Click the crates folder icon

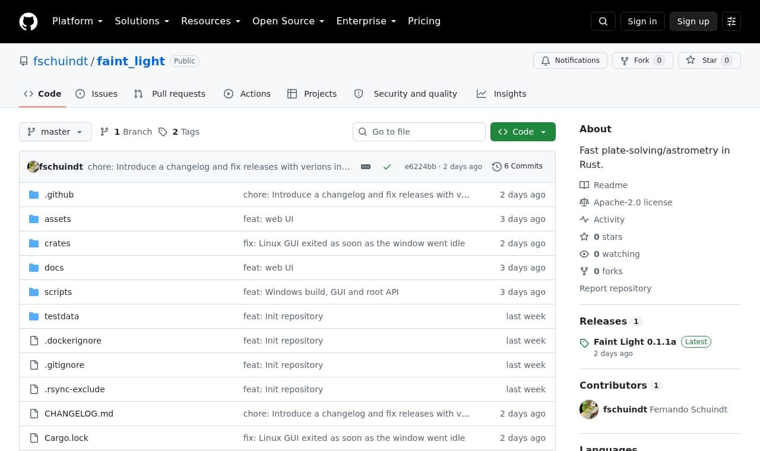point(34,243)
